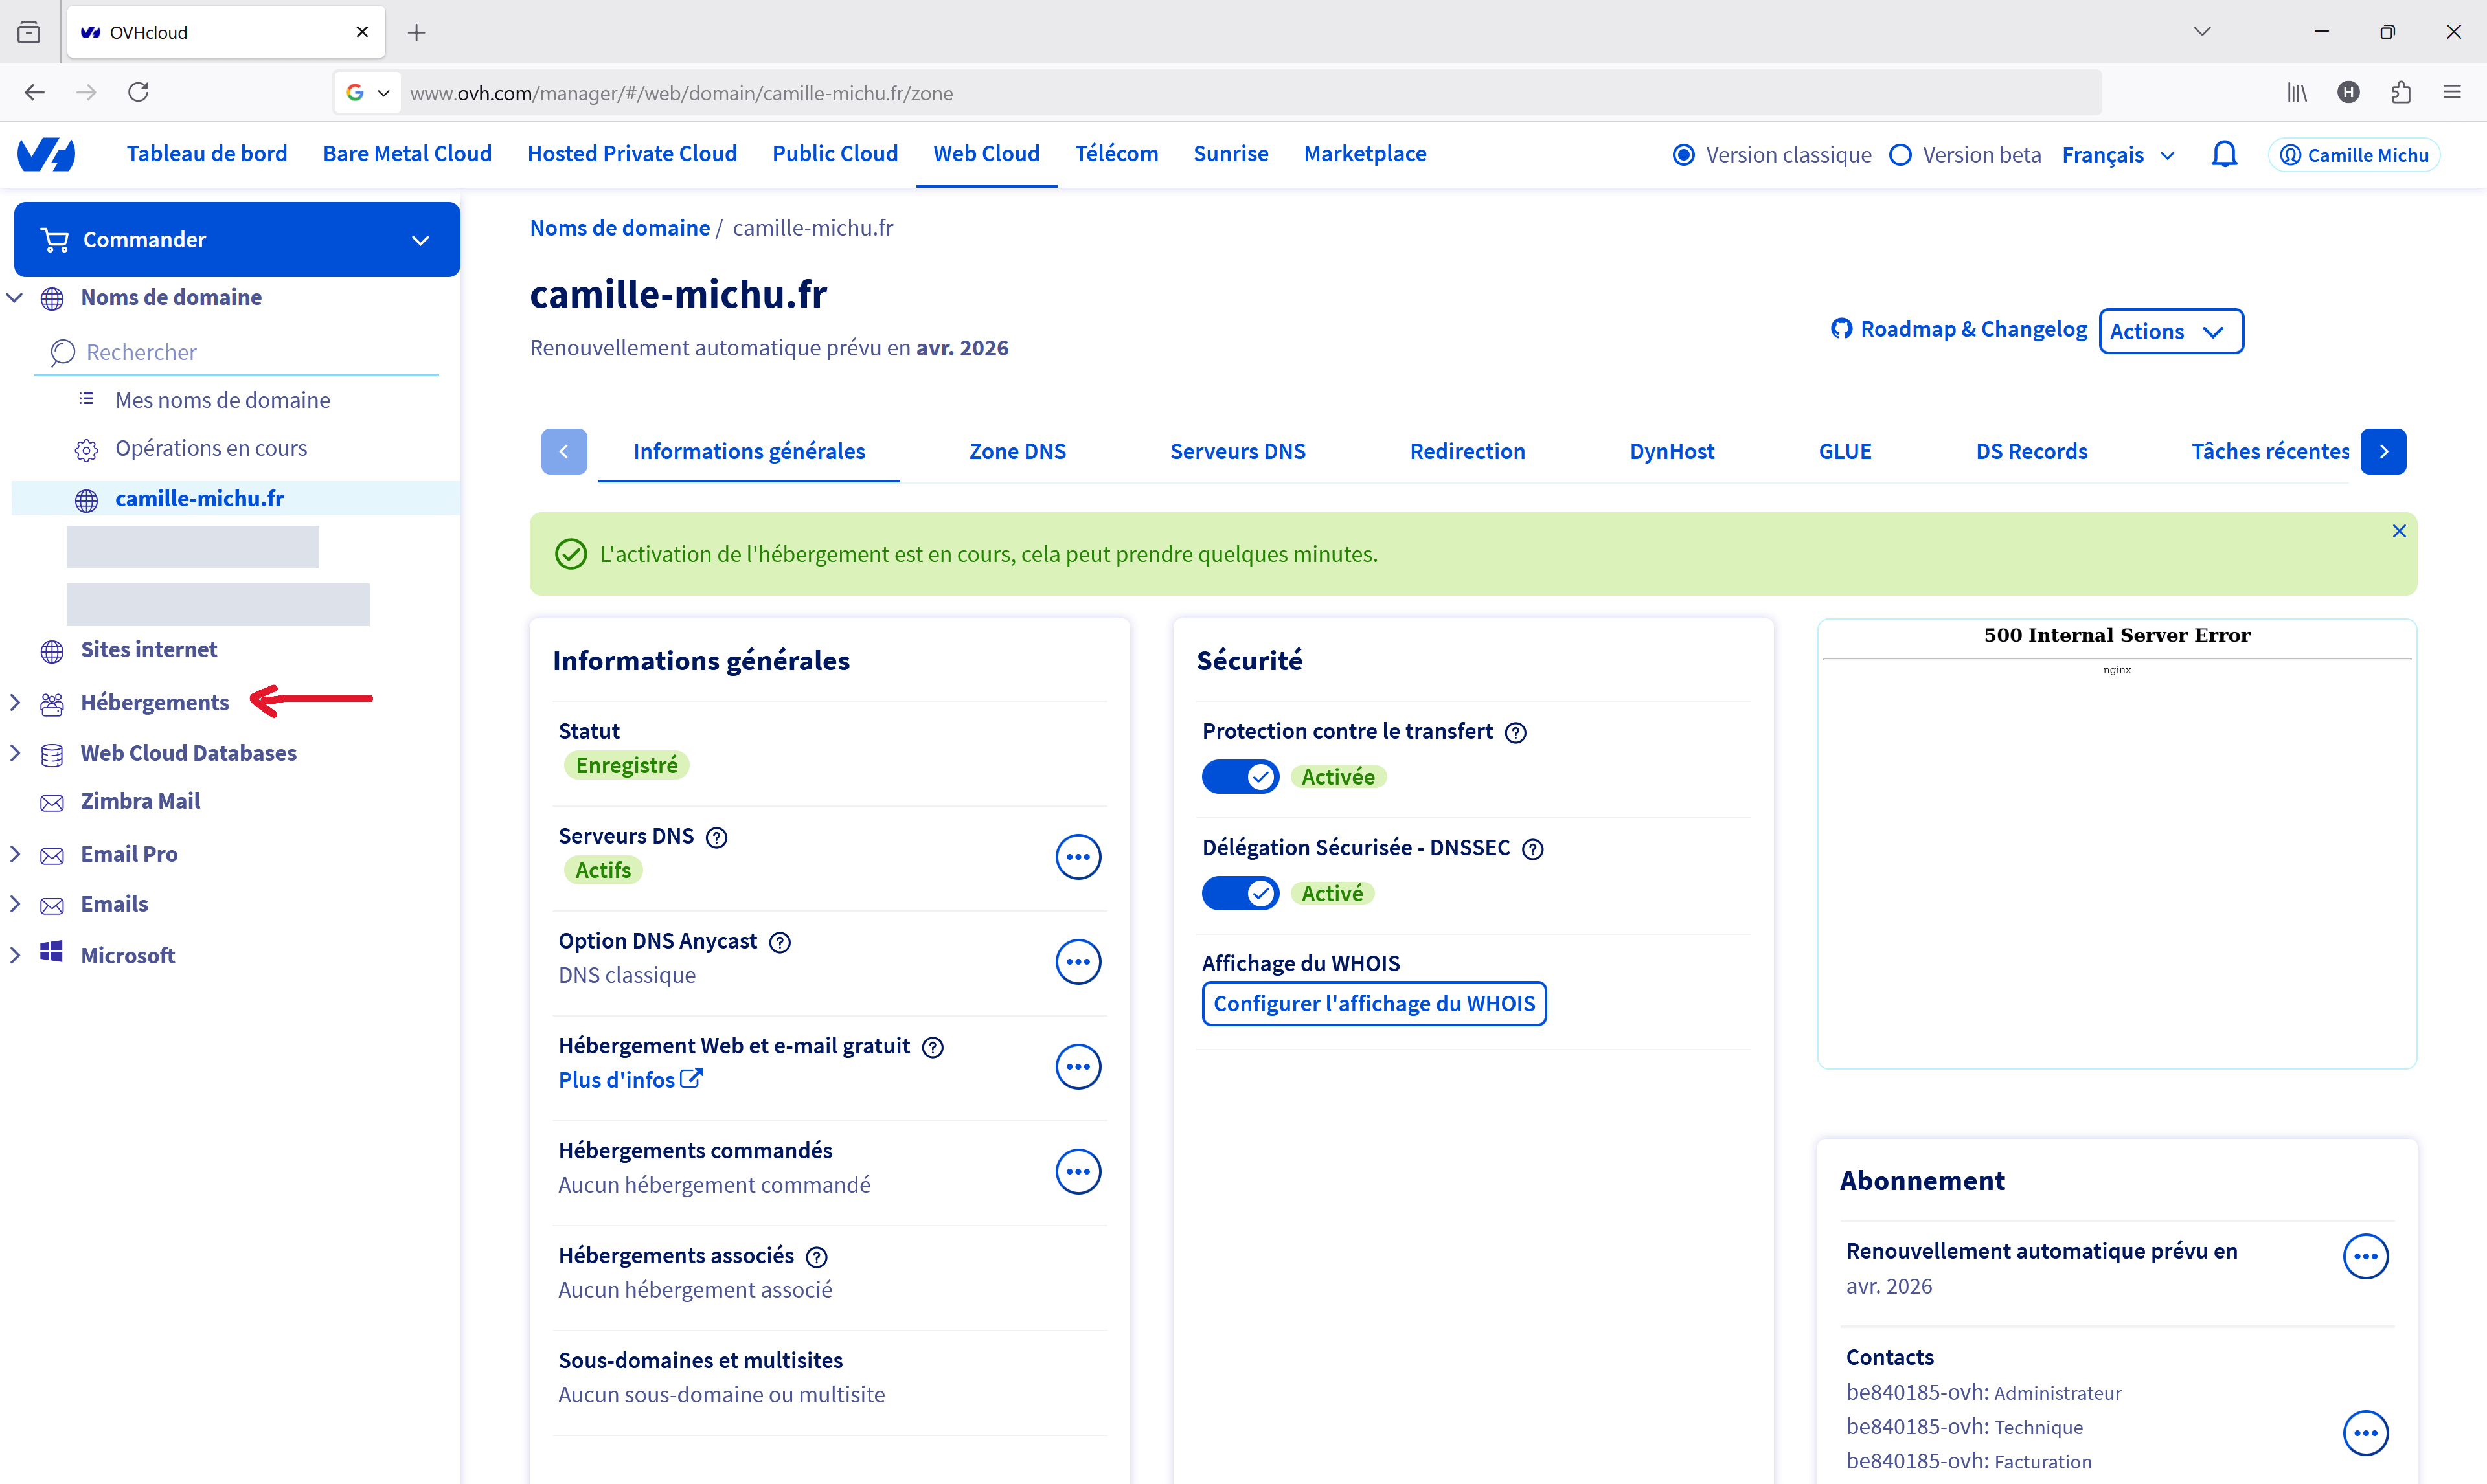Open Hébergements commandés three-dot menu

click(x=1077, y=1171)
